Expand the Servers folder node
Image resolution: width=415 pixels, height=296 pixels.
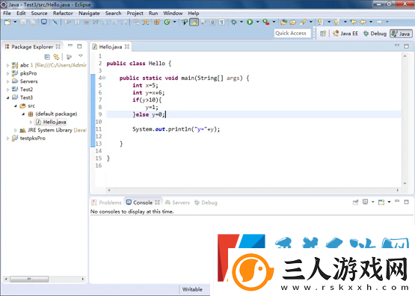[7, 81]
